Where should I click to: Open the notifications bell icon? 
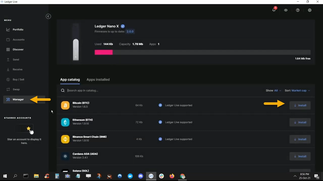click(x=274, y=10)
